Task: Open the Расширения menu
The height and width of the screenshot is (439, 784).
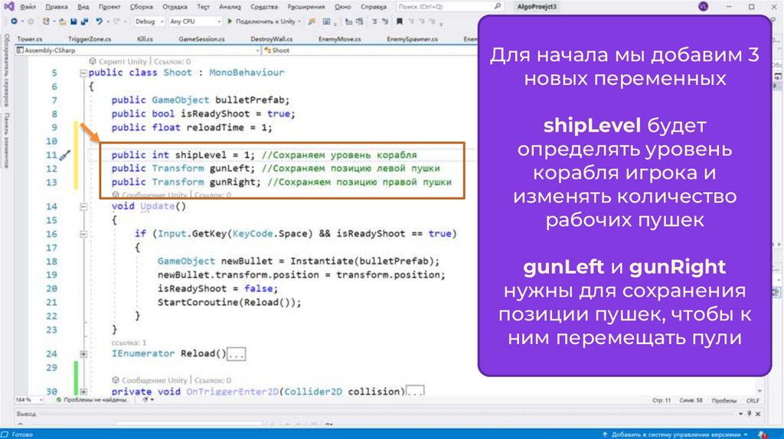Action: pos(306,7)
